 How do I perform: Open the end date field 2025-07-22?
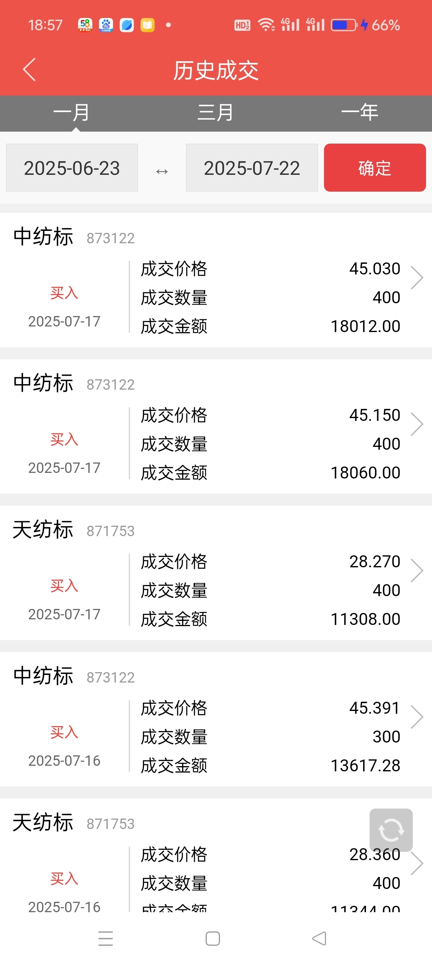(x=252, y=168)
